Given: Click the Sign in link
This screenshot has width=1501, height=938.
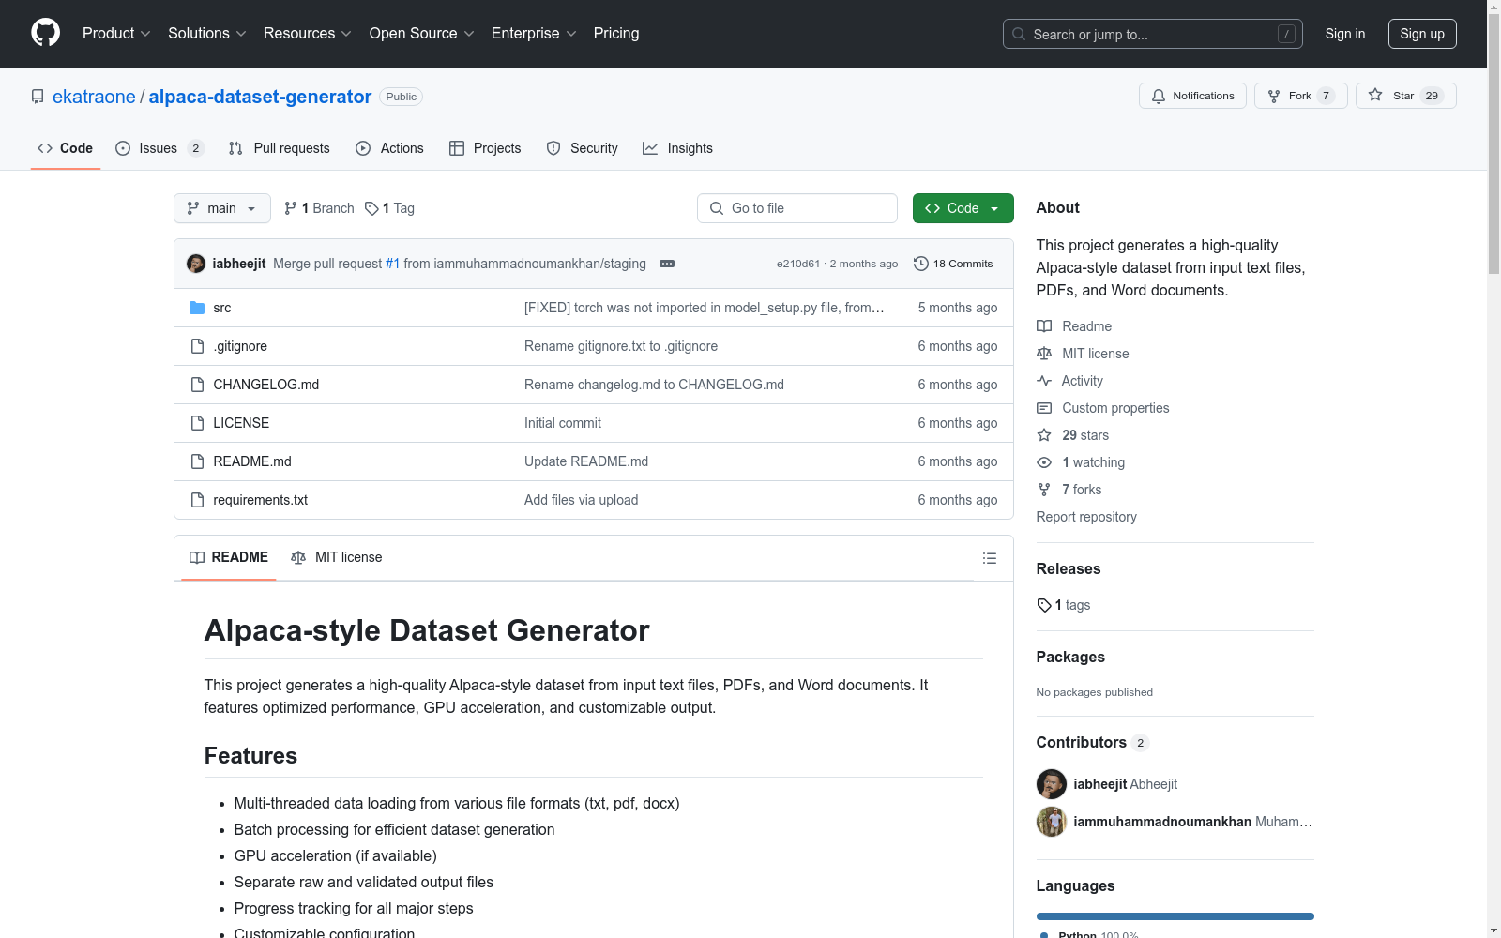Looking at the screenshot, I should point(1345,34).
